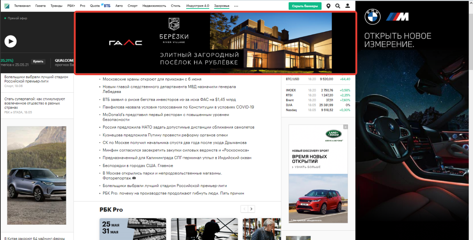This screenshot has width=473, height=240.
Task: Open the Quote section
Action: [x=95, y=6]
